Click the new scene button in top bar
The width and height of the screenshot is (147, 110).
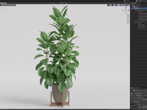click(x=137, y=1)
